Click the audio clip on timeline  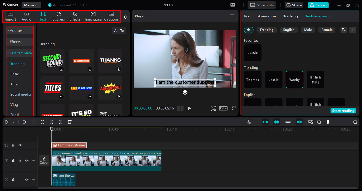64,179
